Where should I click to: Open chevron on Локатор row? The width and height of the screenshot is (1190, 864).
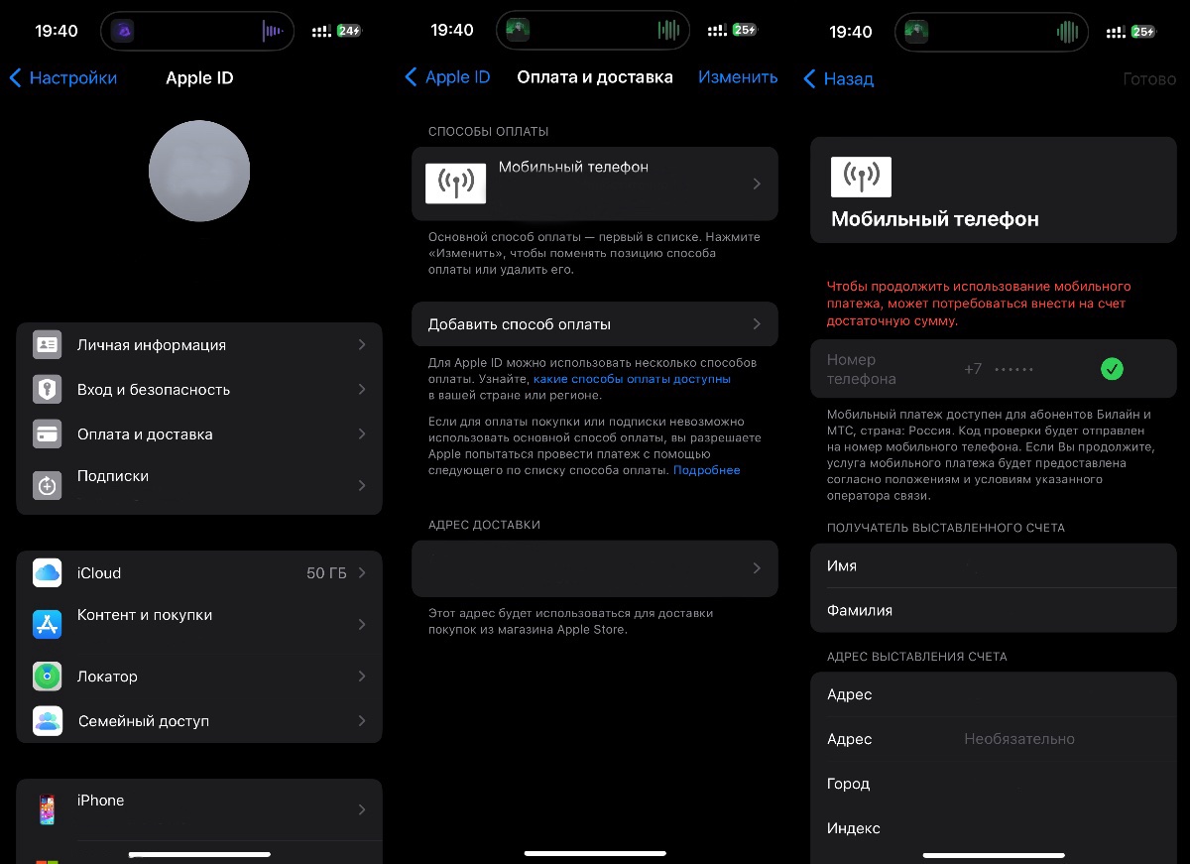click(x=362, y=677)
